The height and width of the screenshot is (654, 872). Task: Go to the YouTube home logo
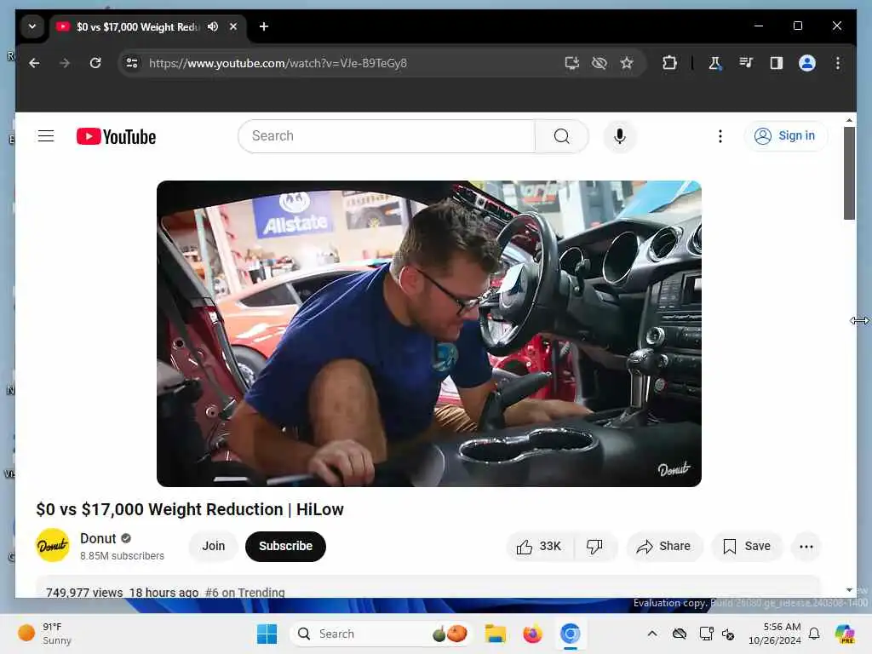tap(116, 136)
